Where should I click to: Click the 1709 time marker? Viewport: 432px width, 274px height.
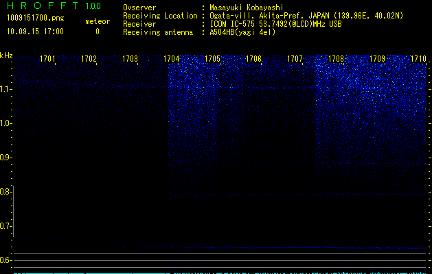377,59
